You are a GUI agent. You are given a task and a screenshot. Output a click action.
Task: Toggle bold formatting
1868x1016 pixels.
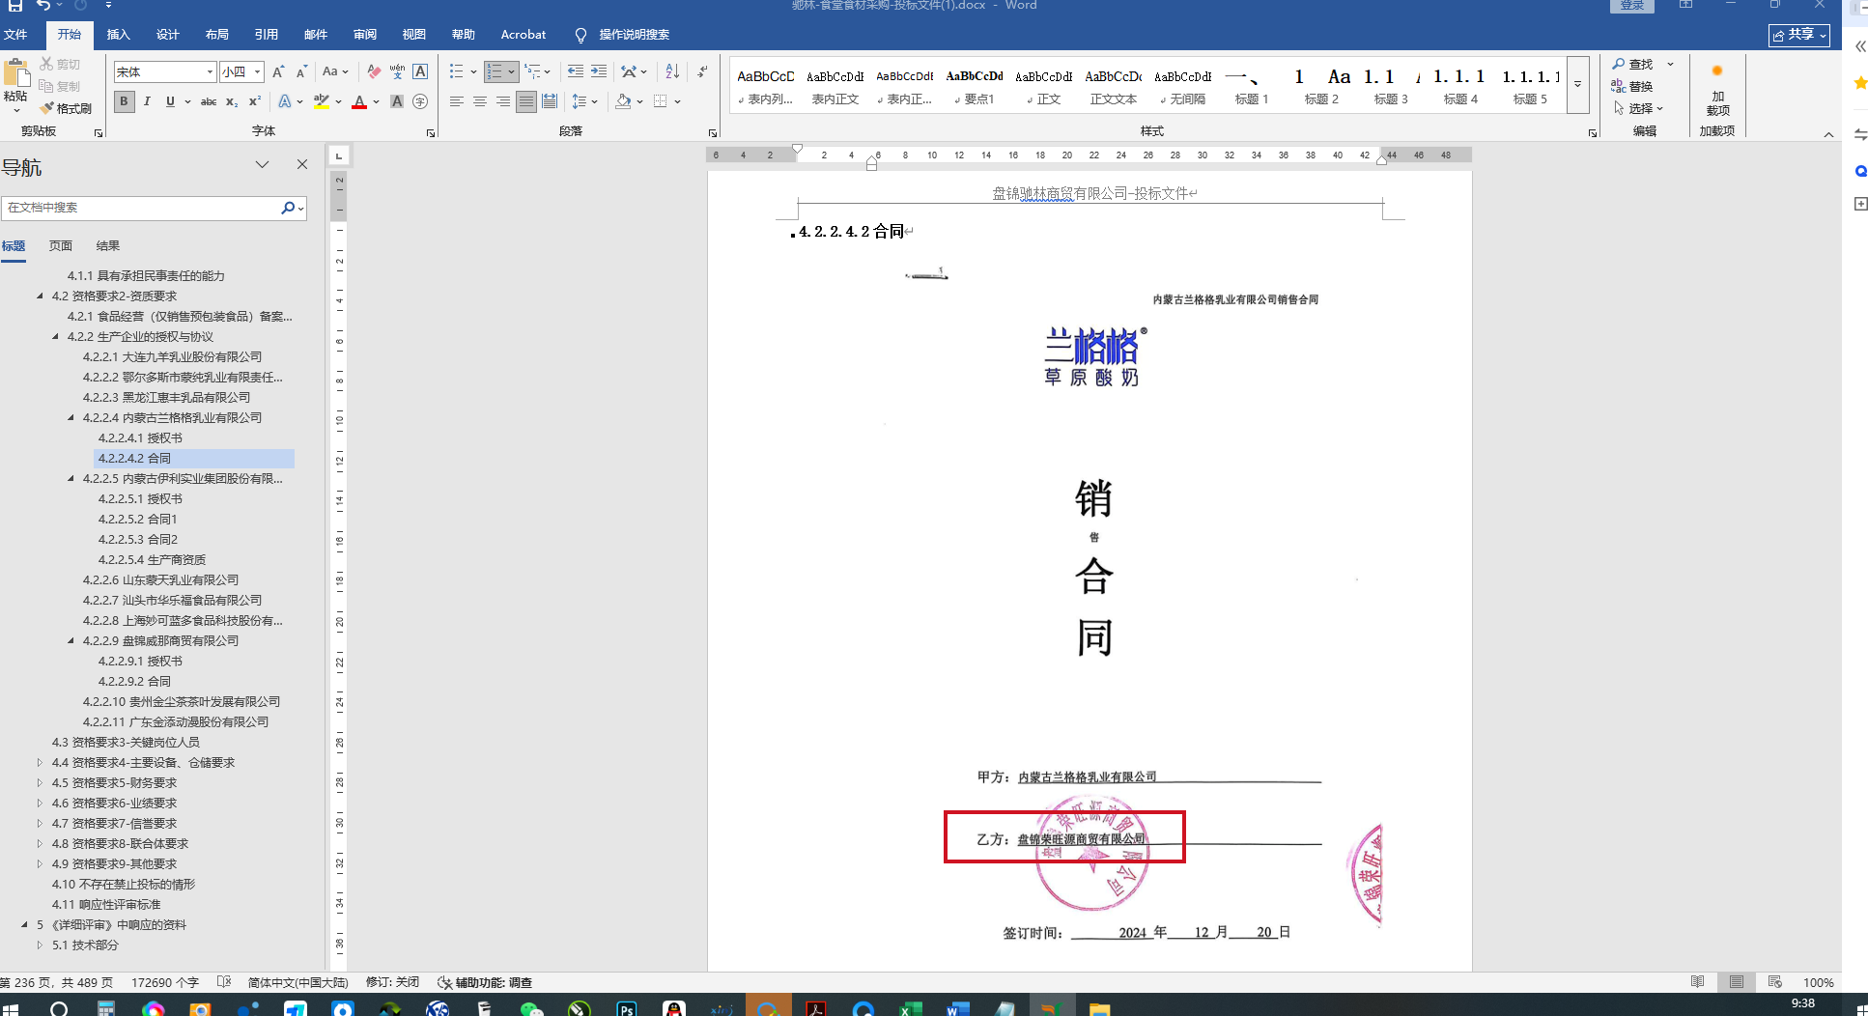point(124,101)
